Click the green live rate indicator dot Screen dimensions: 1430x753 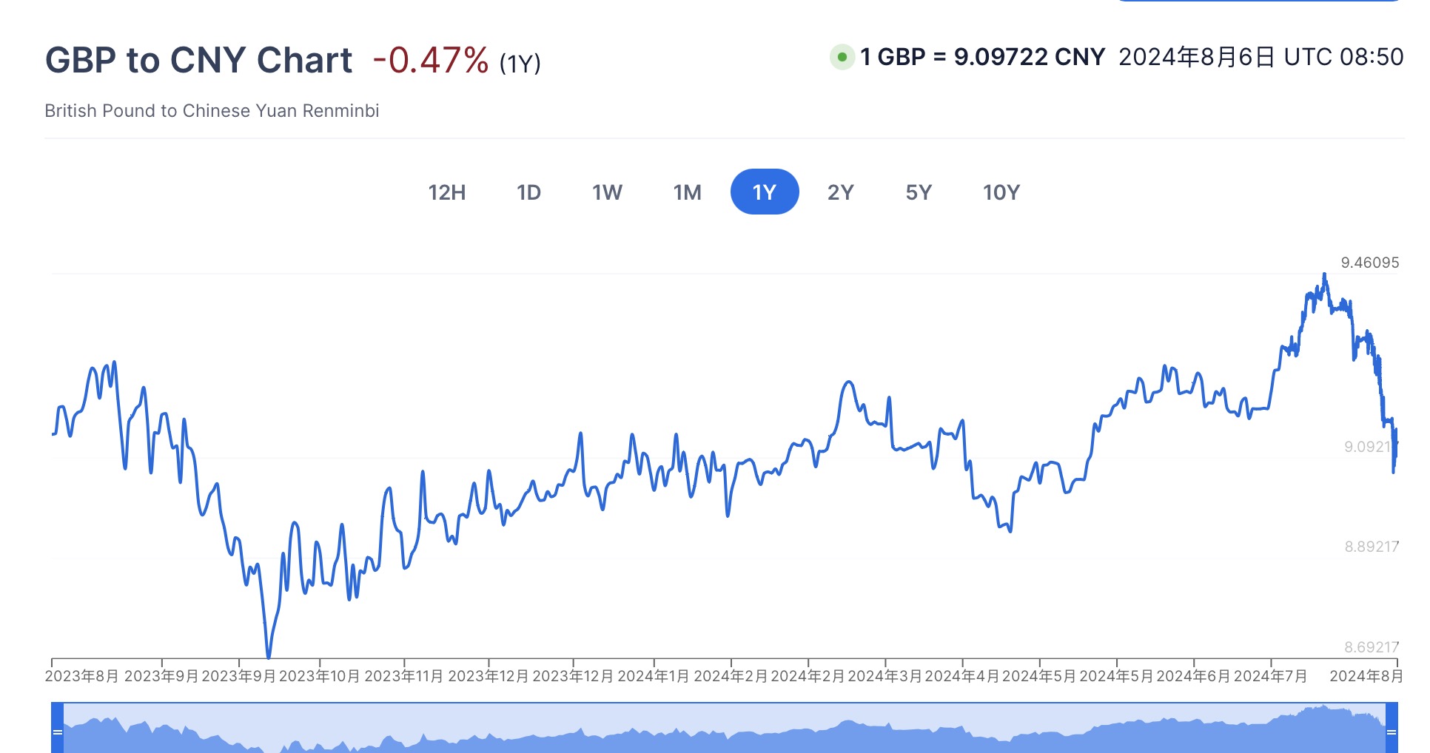(842, 57)
